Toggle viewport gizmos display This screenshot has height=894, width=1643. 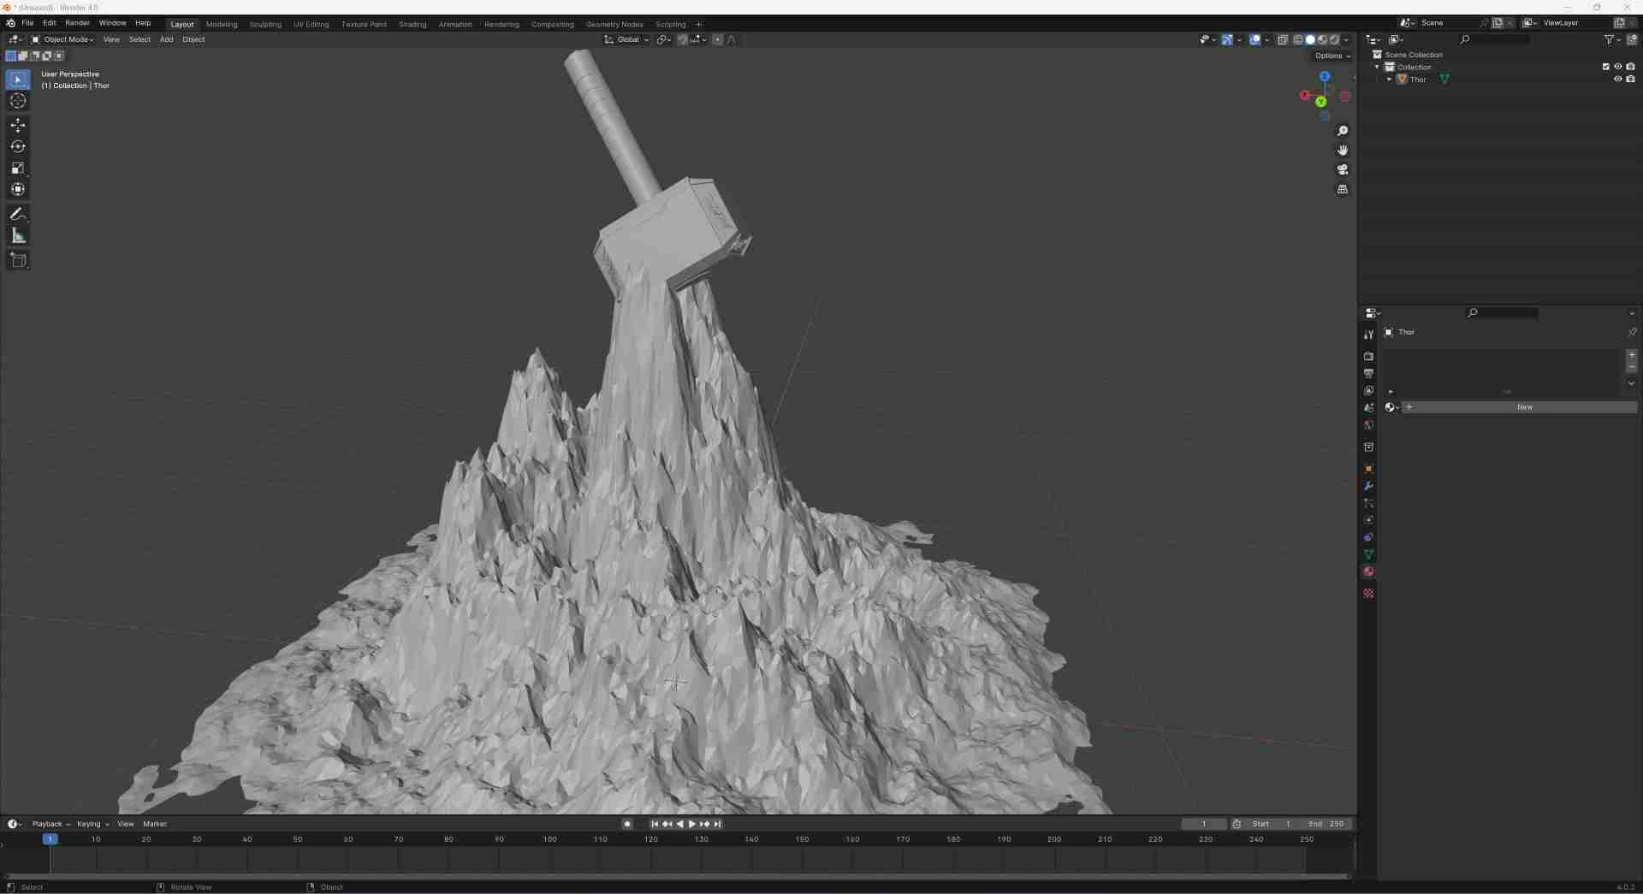point(1227,39)
